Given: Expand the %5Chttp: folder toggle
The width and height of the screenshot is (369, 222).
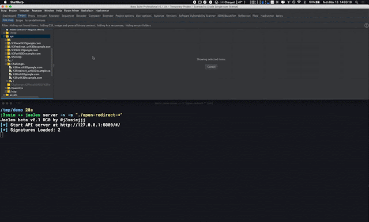Looking at the screenshot, I should [x=6, y=57].
